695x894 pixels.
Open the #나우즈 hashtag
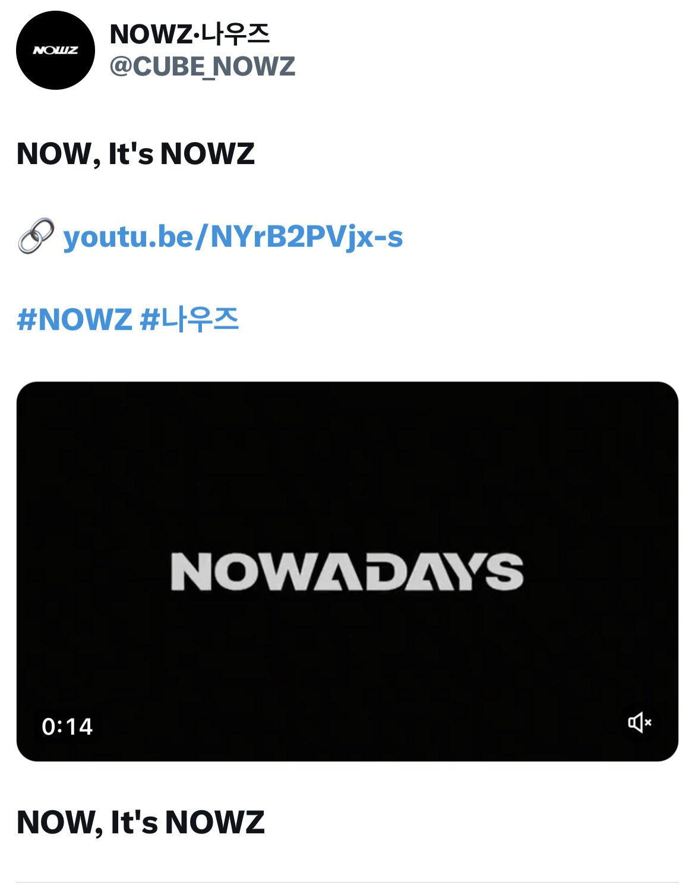click(189, 319)
